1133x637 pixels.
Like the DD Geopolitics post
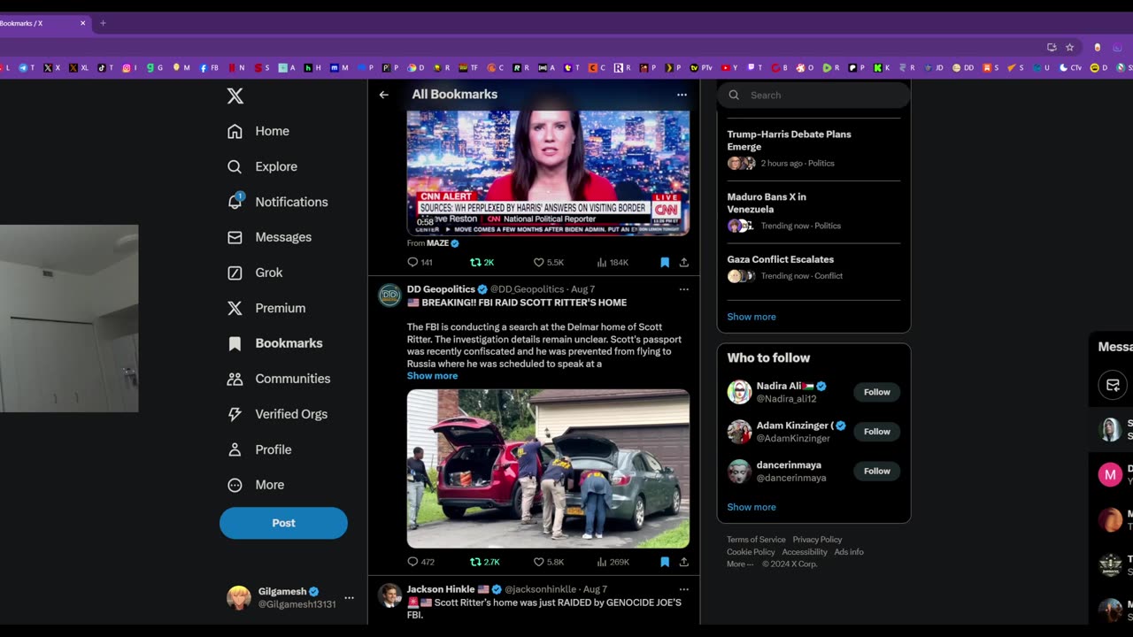click(x=548, y=562)
